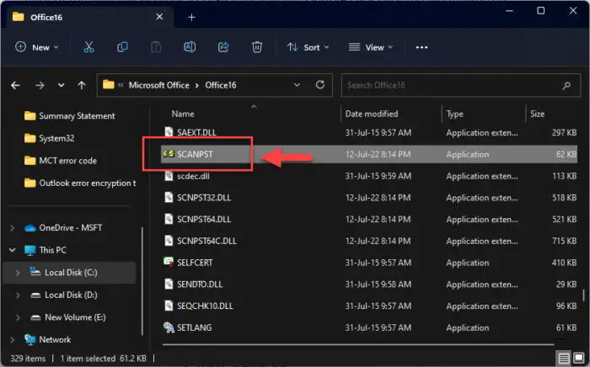Sort by the Size column header
The height and width of the screenshot is (367, 590).
(x=538, y=114)
